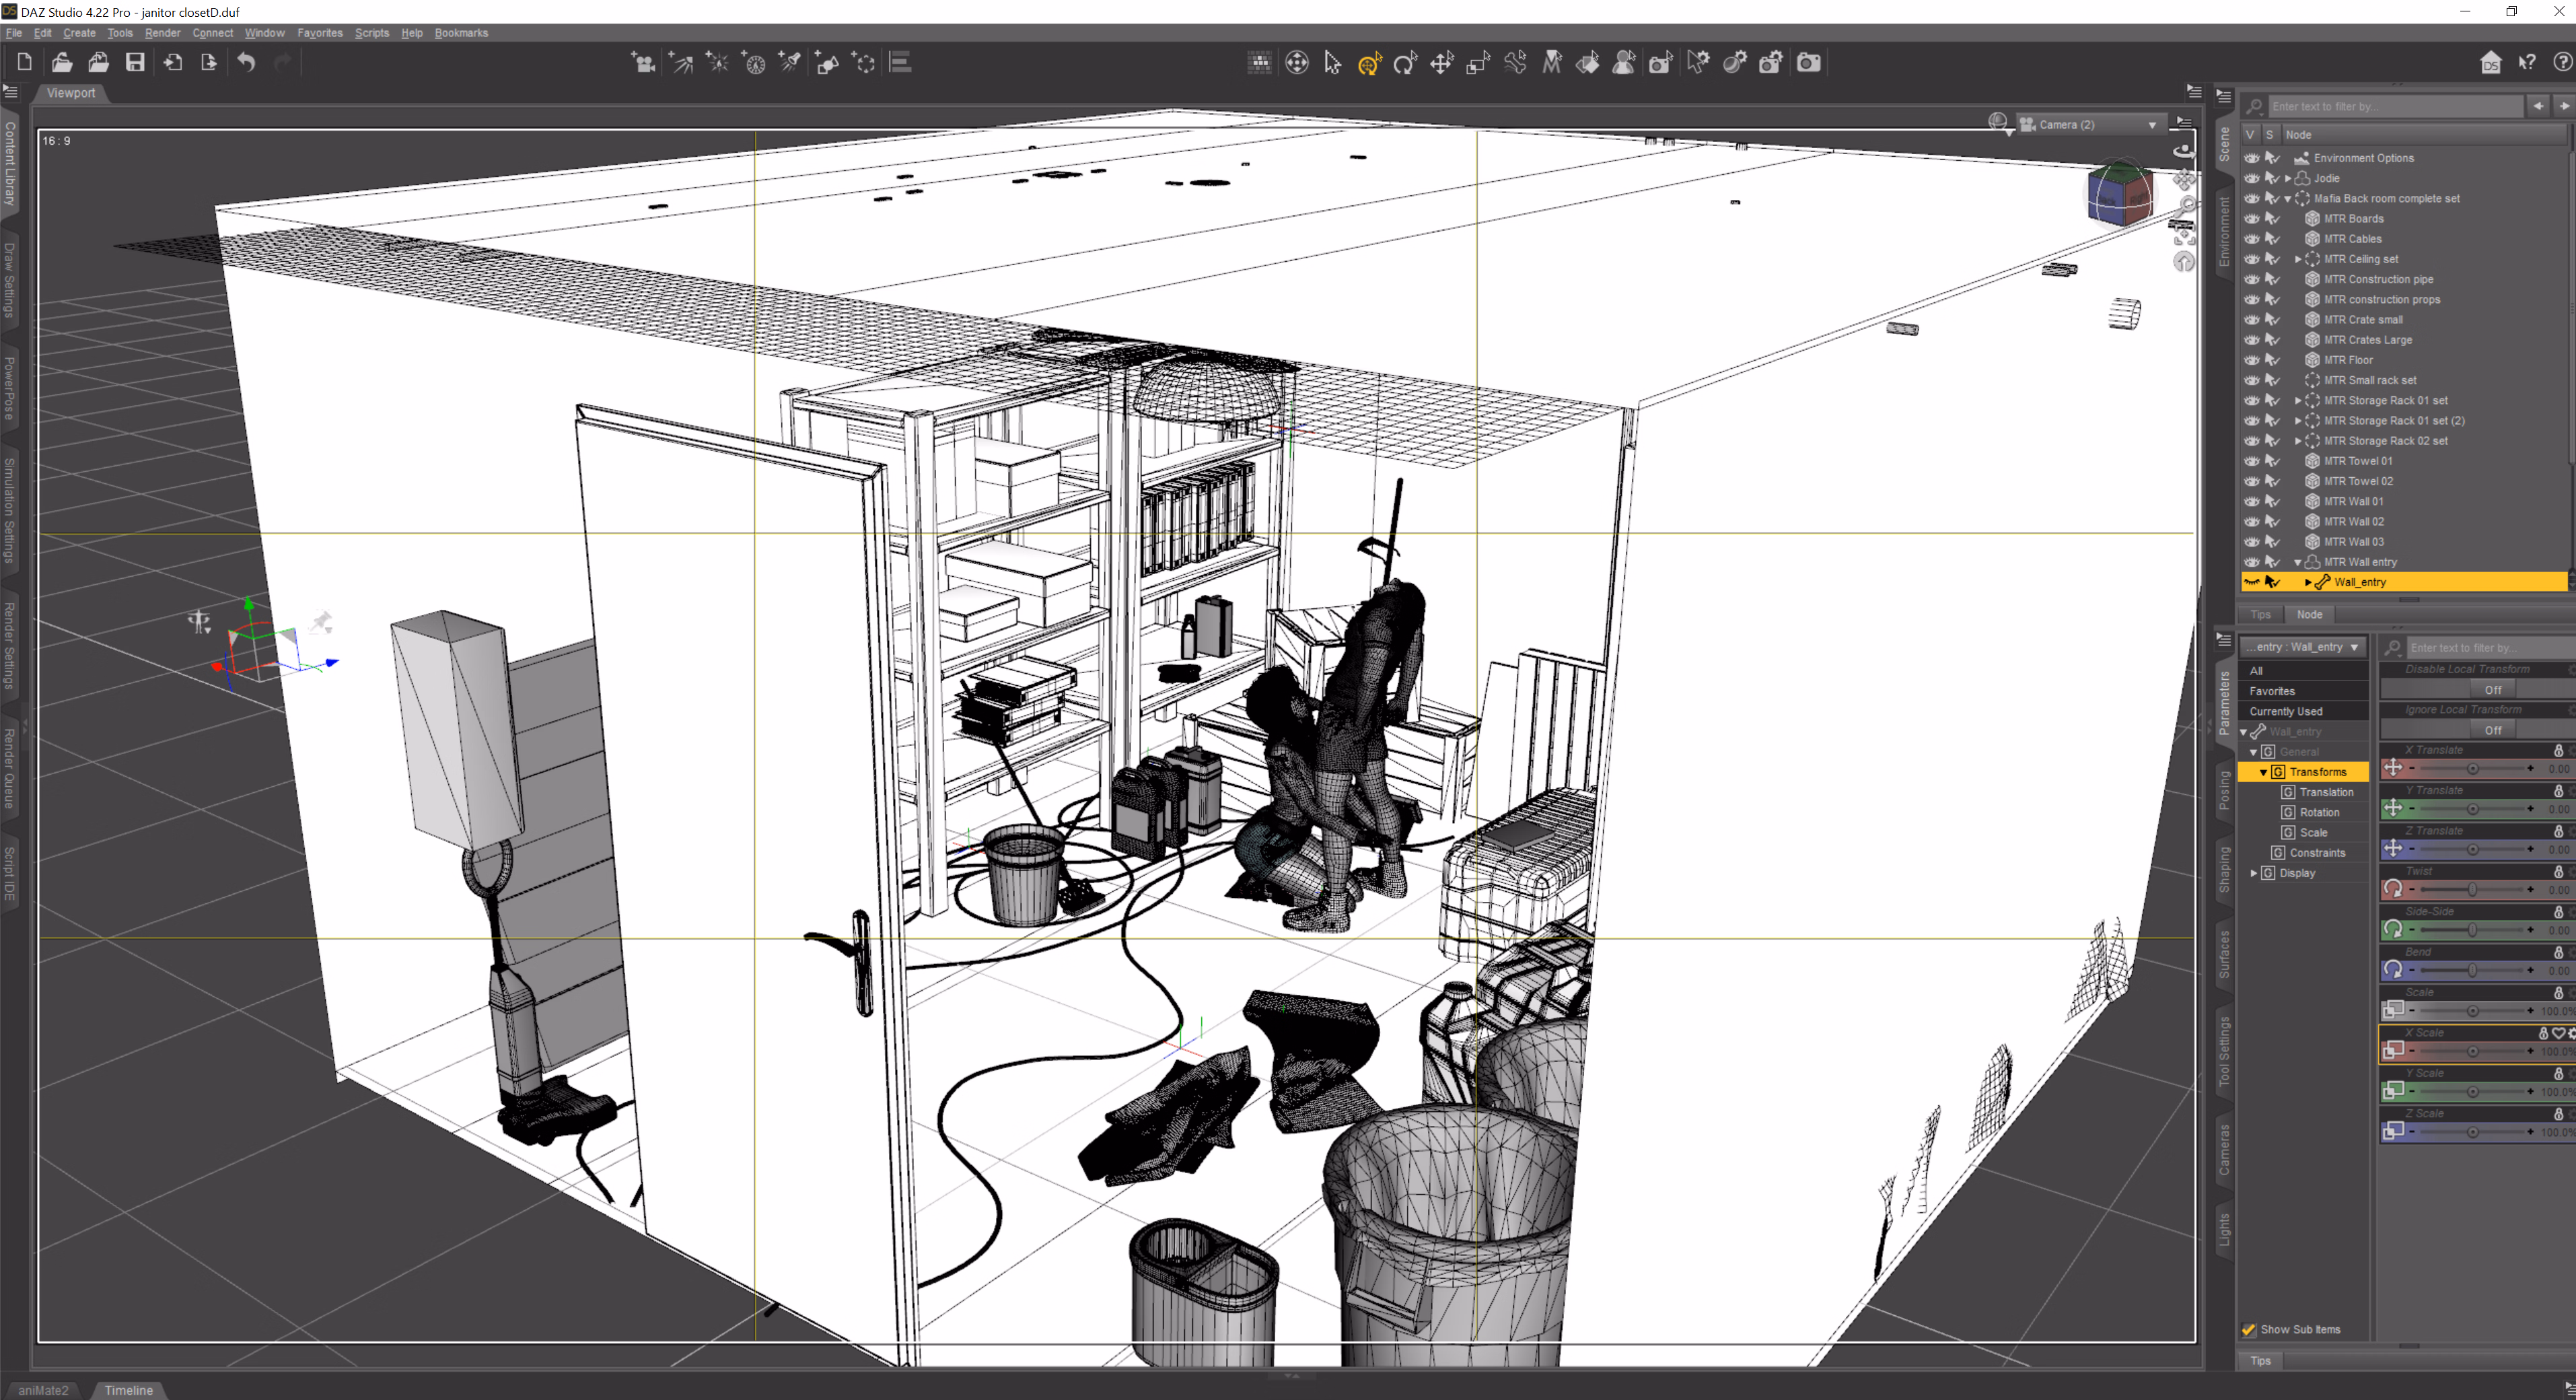Screen dimensions: 2576x1400
Task: Click the Save file toolbar icon
Action: point(135,63)
